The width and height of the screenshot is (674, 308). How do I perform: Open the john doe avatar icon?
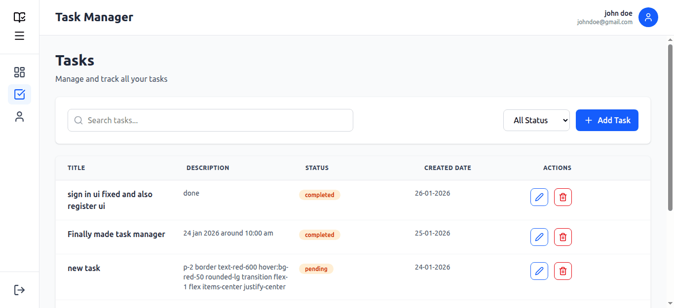coord(648,17)
